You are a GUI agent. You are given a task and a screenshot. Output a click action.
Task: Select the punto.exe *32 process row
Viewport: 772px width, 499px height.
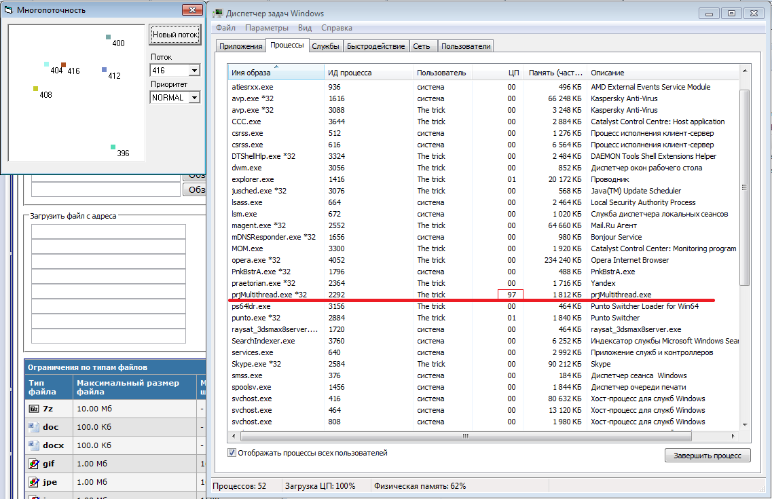pyautogui.click(x=483, y=318)
